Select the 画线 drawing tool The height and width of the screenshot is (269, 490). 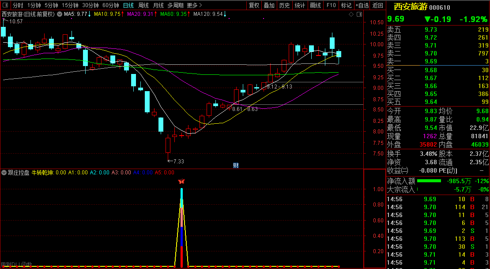tap(315, 6)
